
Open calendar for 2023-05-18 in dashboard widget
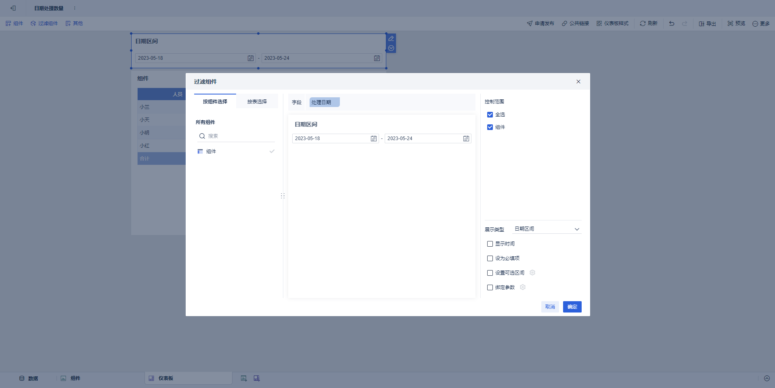click(x=251, y=58)
